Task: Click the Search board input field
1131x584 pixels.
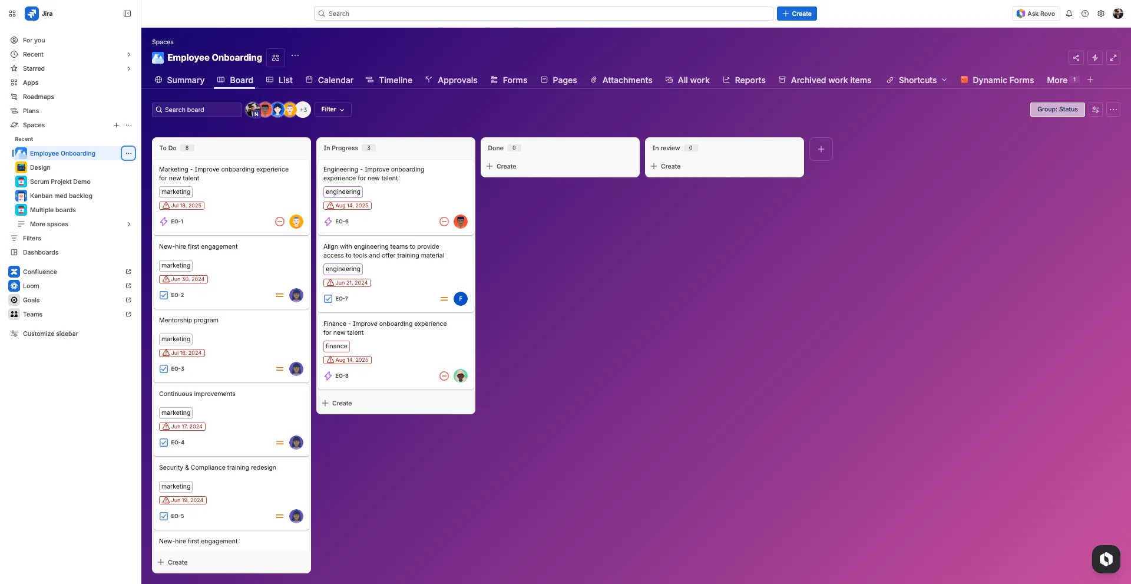Action: (197, 110)
